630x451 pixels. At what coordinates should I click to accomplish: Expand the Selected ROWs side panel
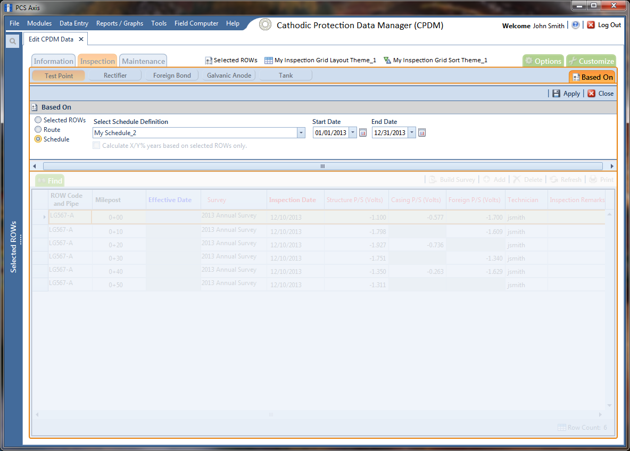point(14,247)
